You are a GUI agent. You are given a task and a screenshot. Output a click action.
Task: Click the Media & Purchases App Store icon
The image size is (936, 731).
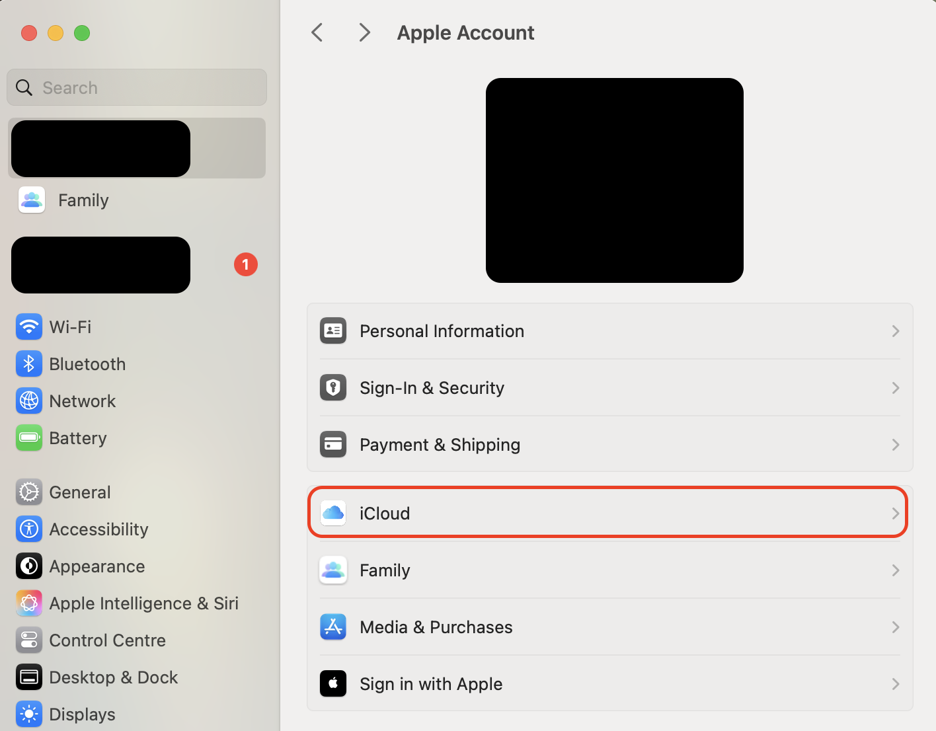tap(333, 627)
